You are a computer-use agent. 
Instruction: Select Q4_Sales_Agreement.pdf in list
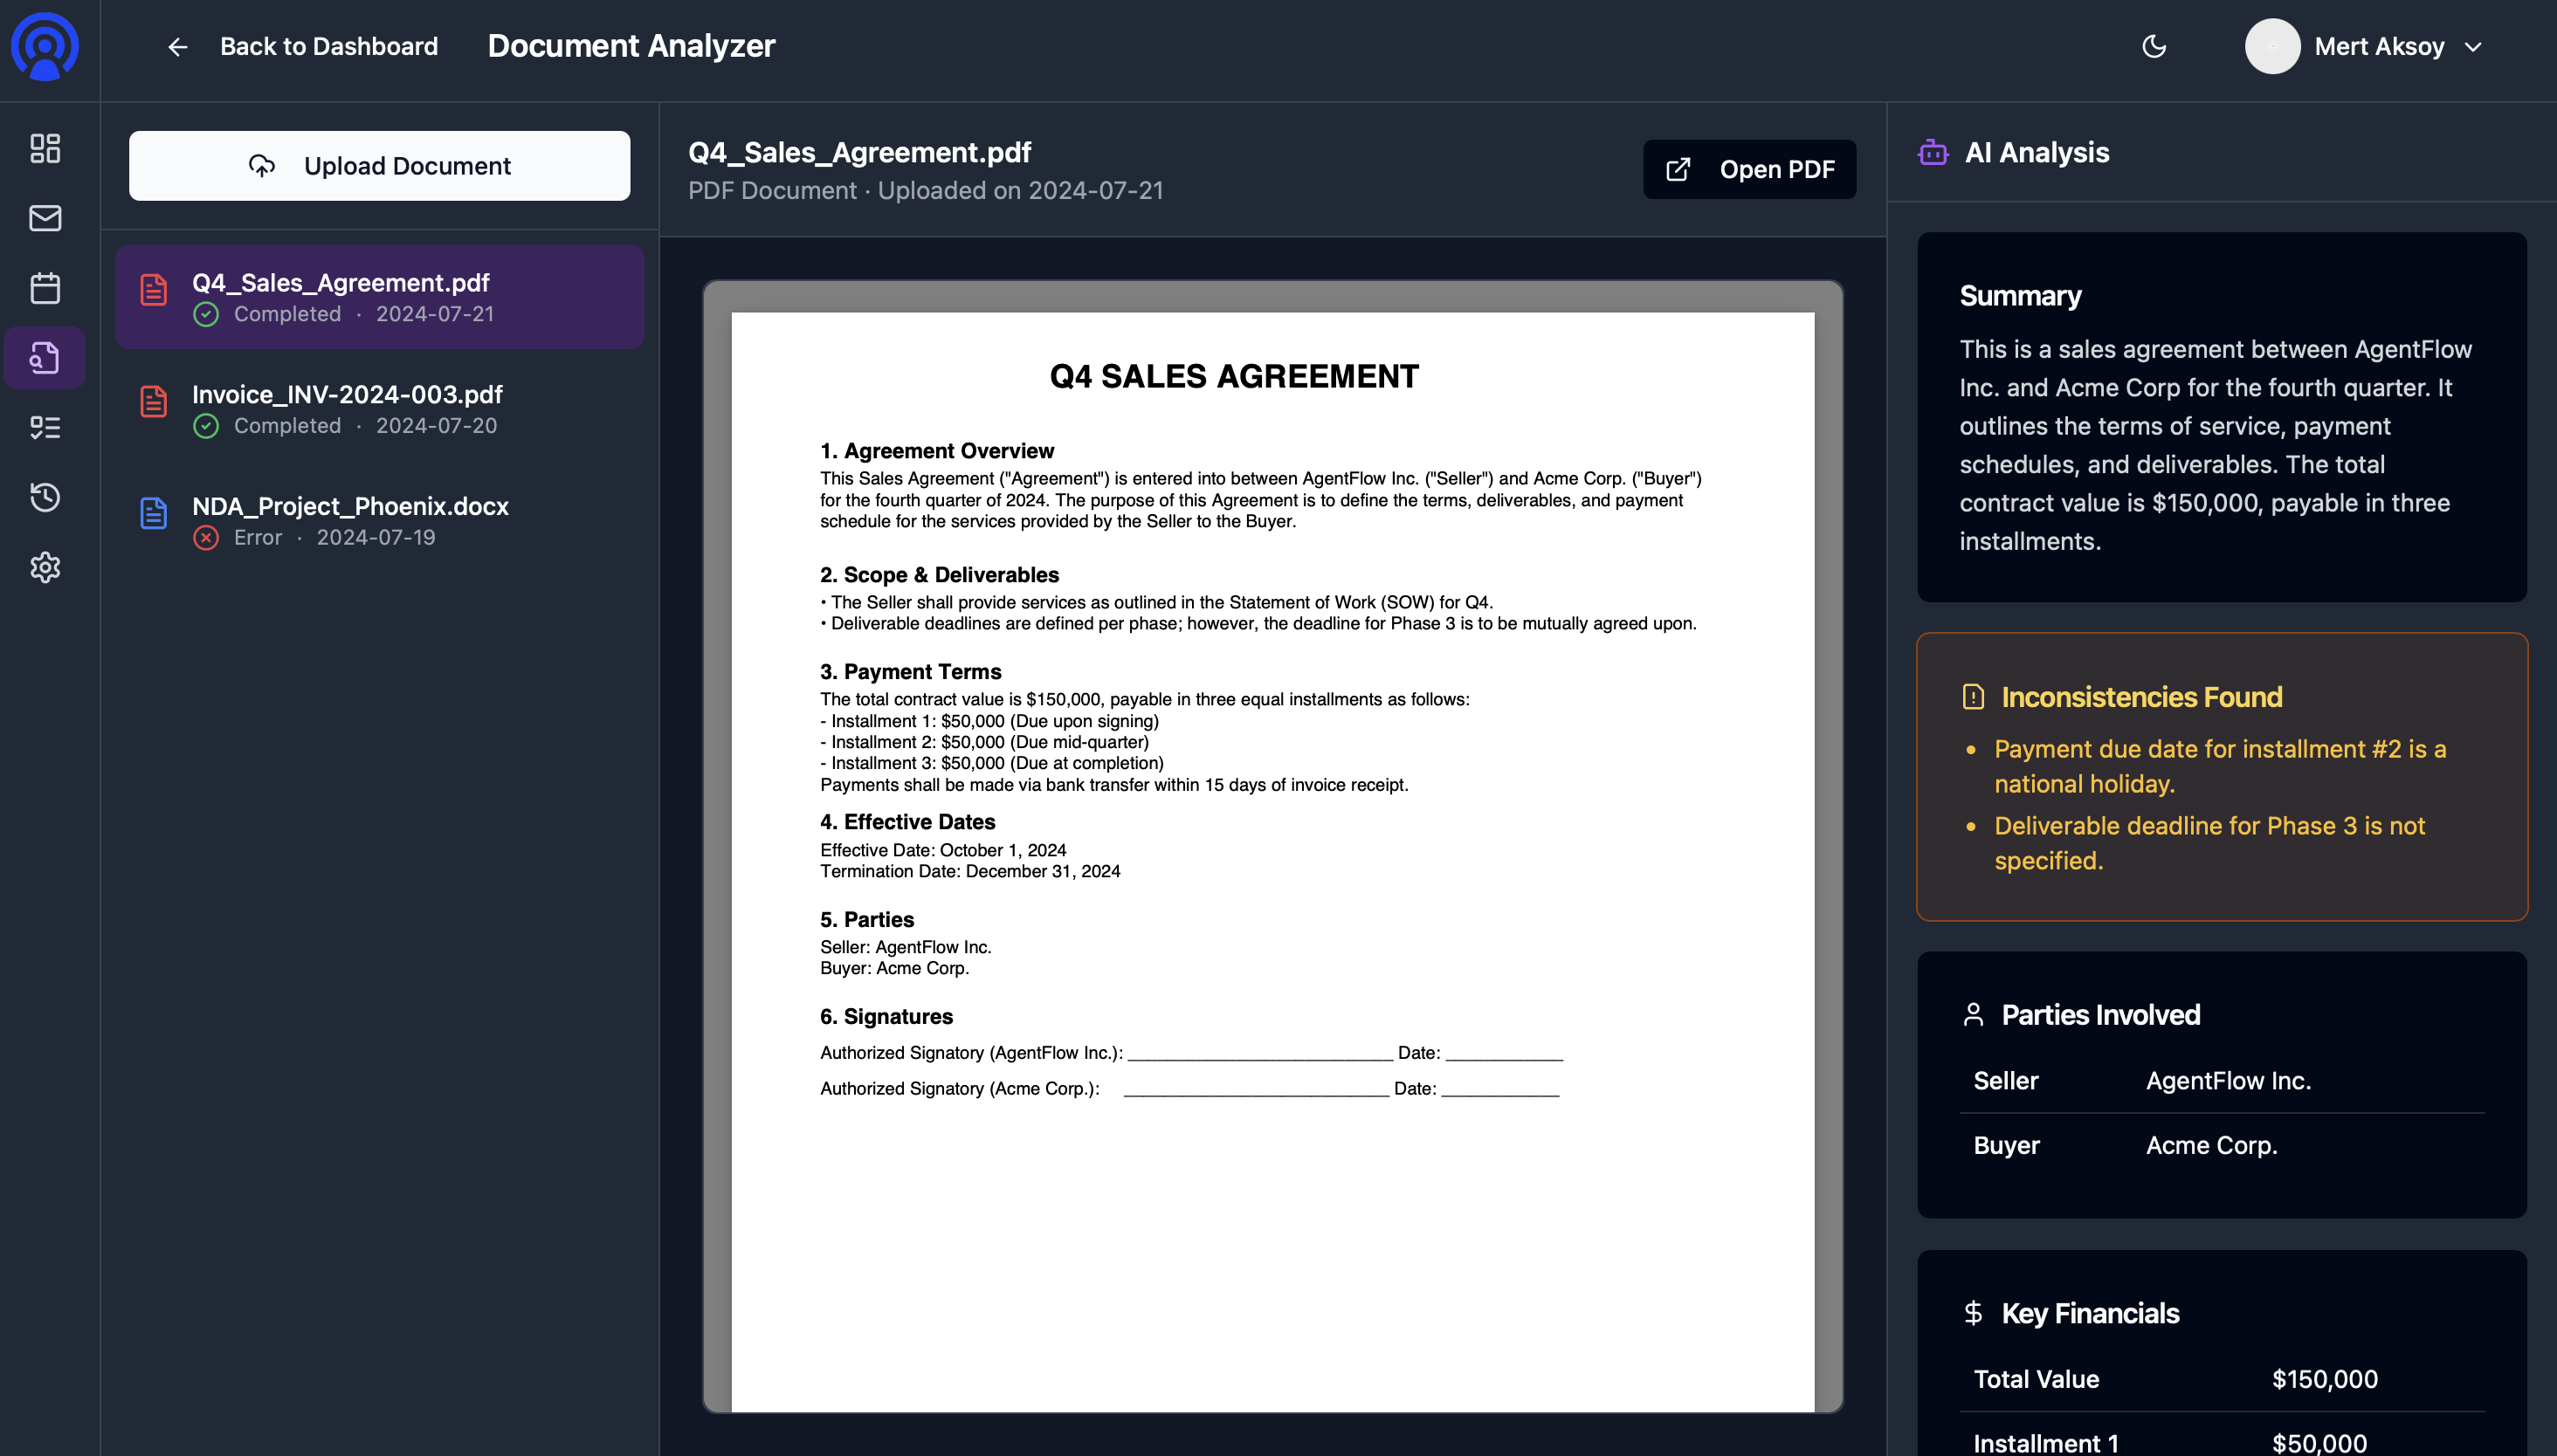(379, 297)
